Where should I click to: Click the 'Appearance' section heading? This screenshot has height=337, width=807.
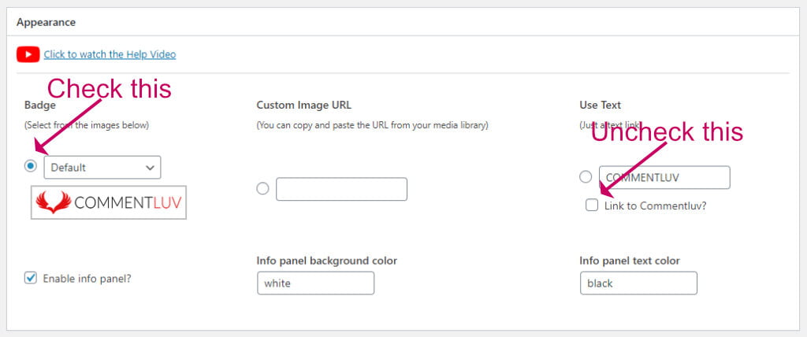click(x=46, y=22)
